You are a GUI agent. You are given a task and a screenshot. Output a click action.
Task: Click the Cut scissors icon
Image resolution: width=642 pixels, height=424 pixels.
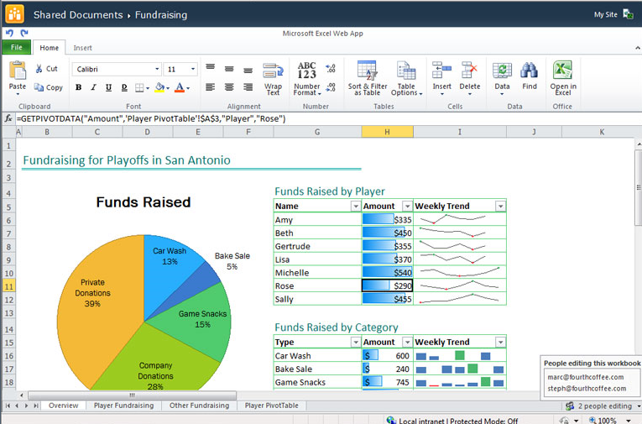pyautogui.click(x=39, y=69)
